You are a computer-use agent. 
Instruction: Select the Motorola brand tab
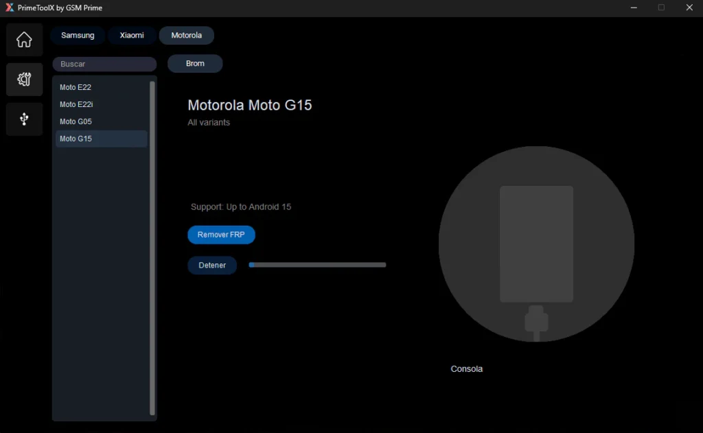186,36
